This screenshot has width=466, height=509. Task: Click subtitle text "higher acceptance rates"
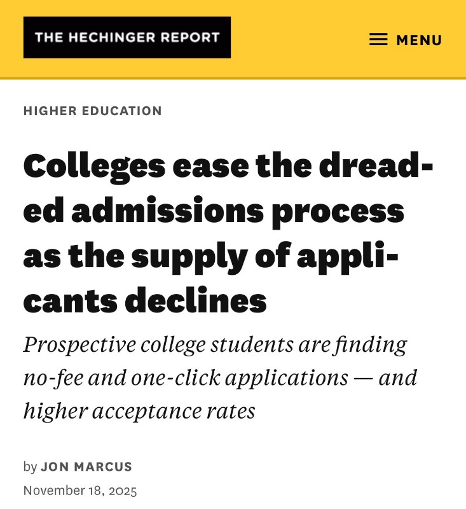[x=139, y=410]
